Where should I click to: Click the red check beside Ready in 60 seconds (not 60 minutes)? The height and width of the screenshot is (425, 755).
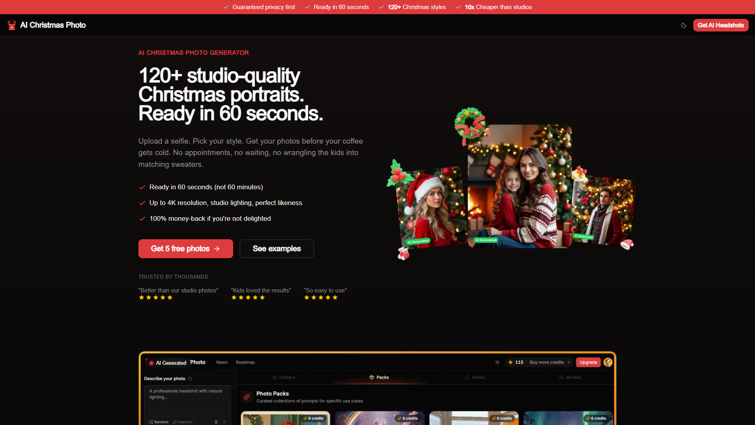click(x=142, y=187)
